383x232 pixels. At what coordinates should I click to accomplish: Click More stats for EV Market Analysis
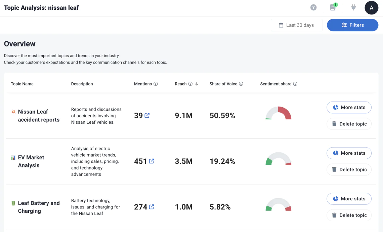click(349, 153)
